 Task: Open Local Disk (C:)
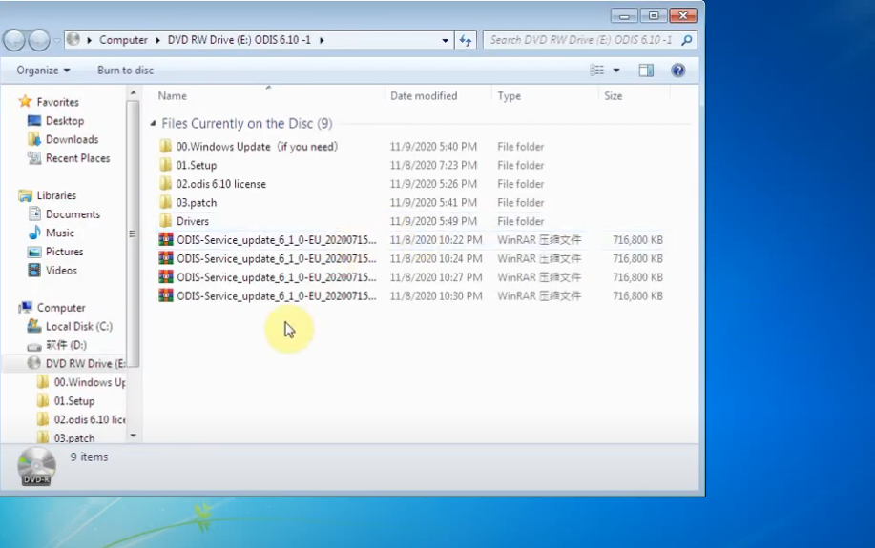pyautogui.click(x=78, y=326)
